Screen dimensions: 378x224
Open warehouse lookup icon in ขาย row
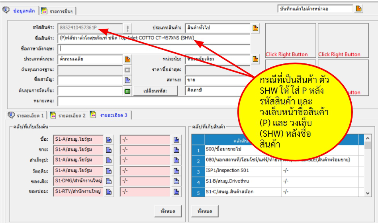(x=109, y=150)
